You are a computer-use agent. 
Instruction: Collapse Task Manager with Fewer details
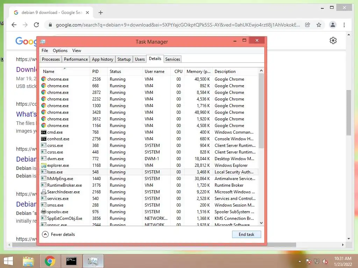[x=59, y=234]
